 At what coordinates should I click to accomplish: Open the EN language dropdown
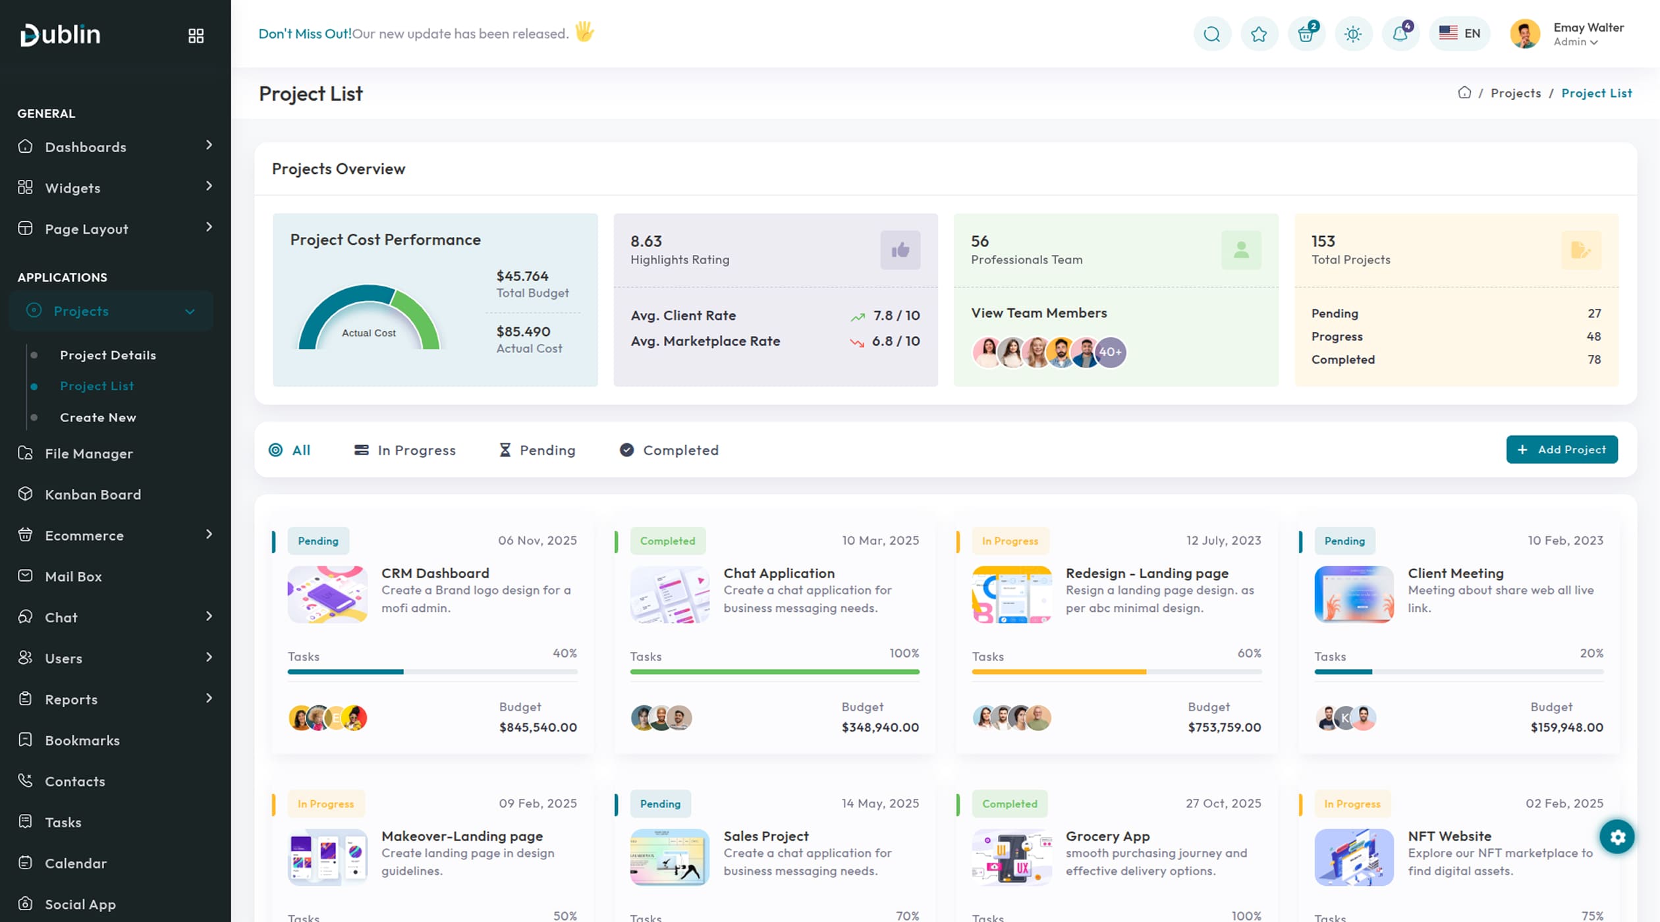coord(1459,34)
